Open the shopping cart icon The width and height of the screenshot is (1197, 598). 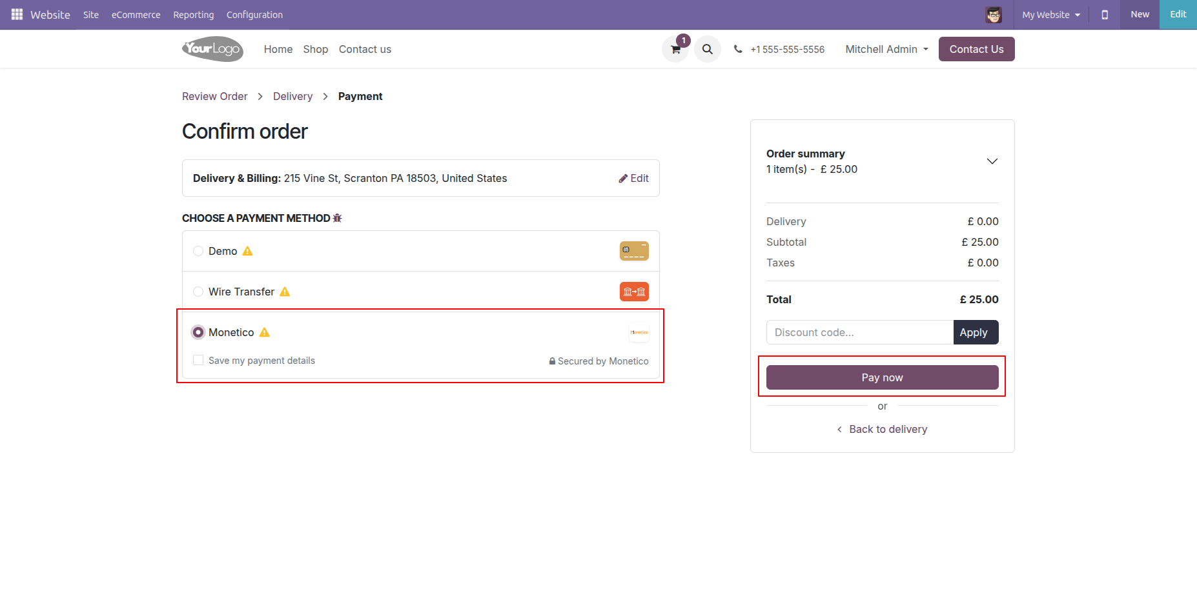(675, 49)
